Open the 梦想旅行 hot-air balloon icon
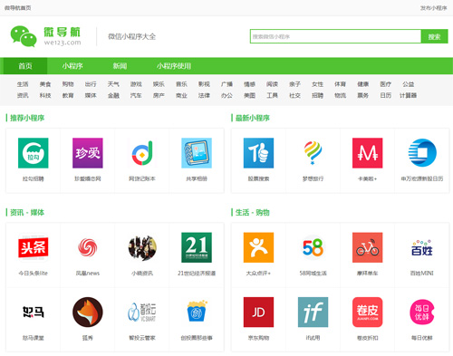 click(313, 153)
